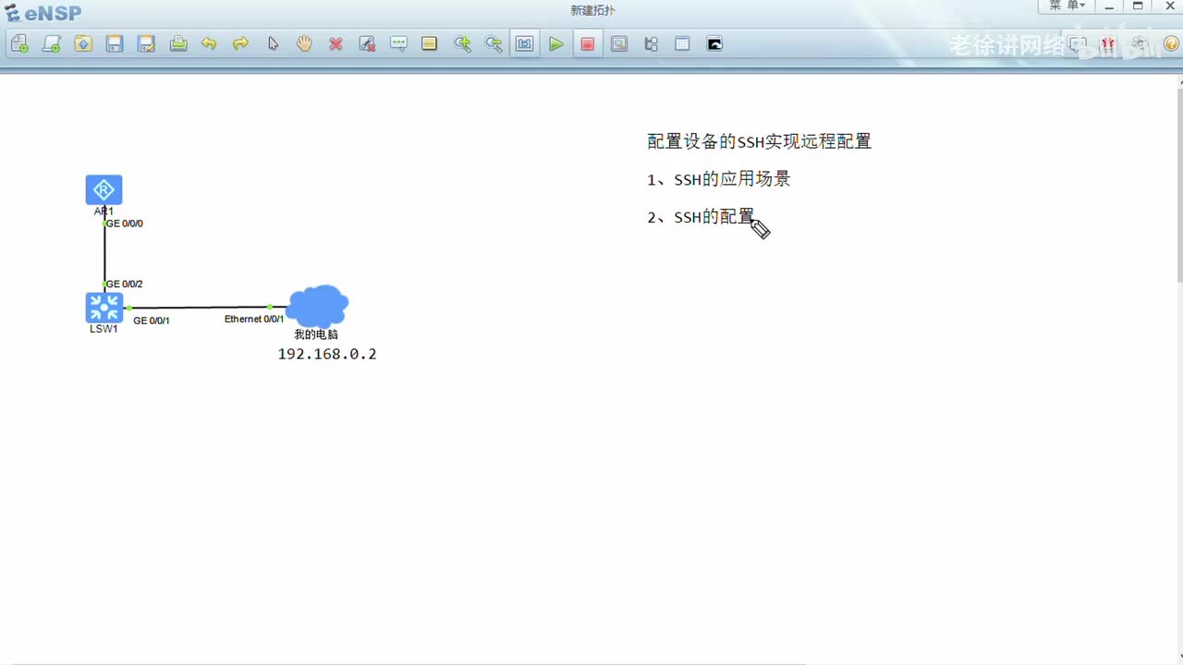Open the black terminal window icon
Viewport: 1183px width, 665px height.
pos(714,43)
